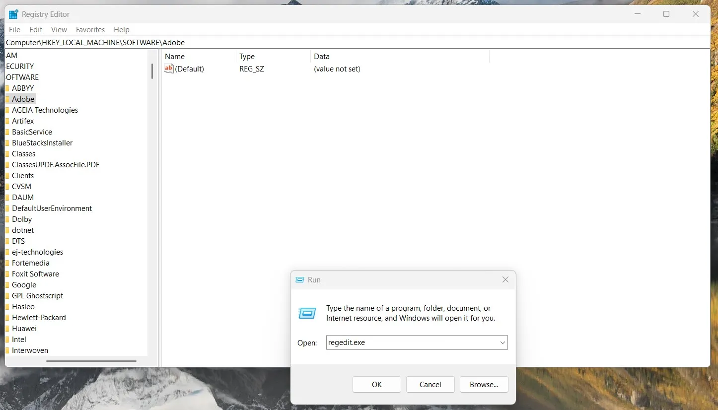Viewport: 718px width, 410px height.
Task: Open the Run command history dropdown
Action: click(501, 342)
